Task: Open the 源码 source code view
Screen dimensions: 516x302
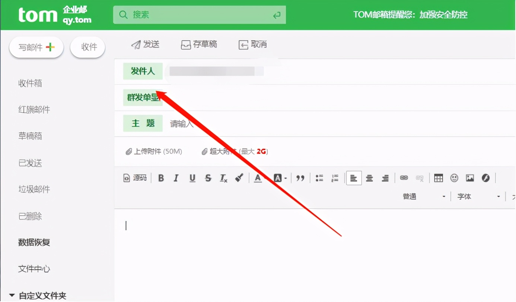Action: click(135, 178)
